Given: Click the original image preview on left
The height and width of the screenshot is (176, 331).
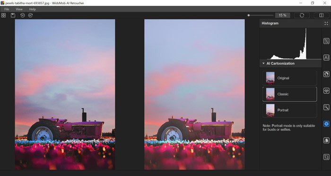Looking at the screenshot, I should pos(65,95).
